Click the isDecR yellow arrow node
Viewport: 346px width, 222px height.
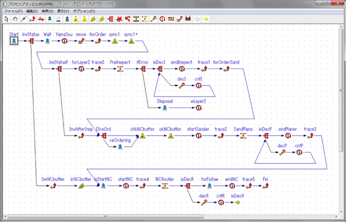tap(237, 202)
